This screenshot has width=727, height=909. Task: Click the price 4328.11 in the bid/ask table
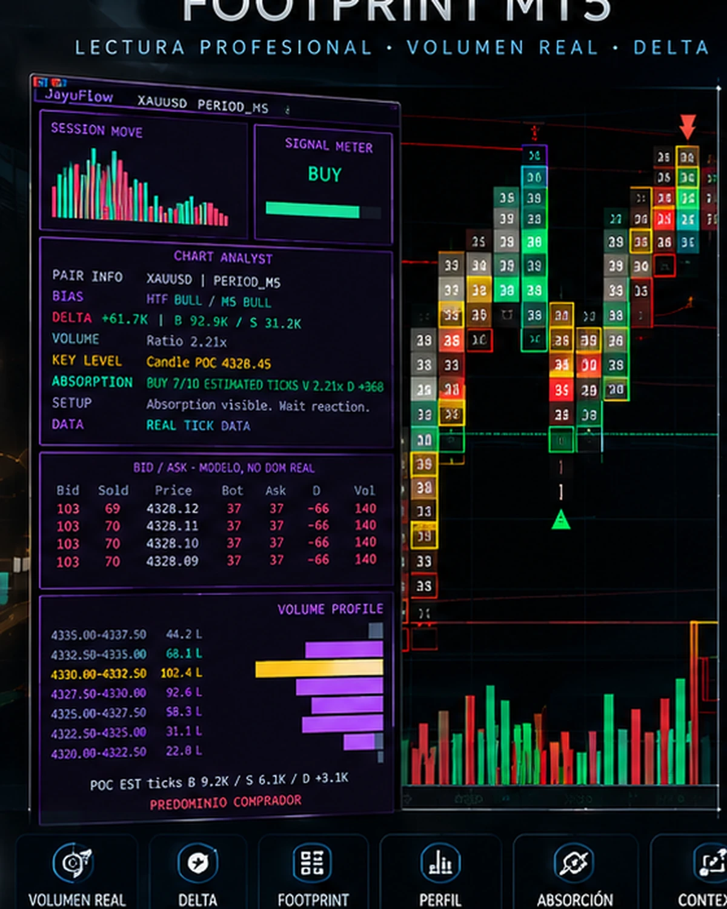coord(172,526)
